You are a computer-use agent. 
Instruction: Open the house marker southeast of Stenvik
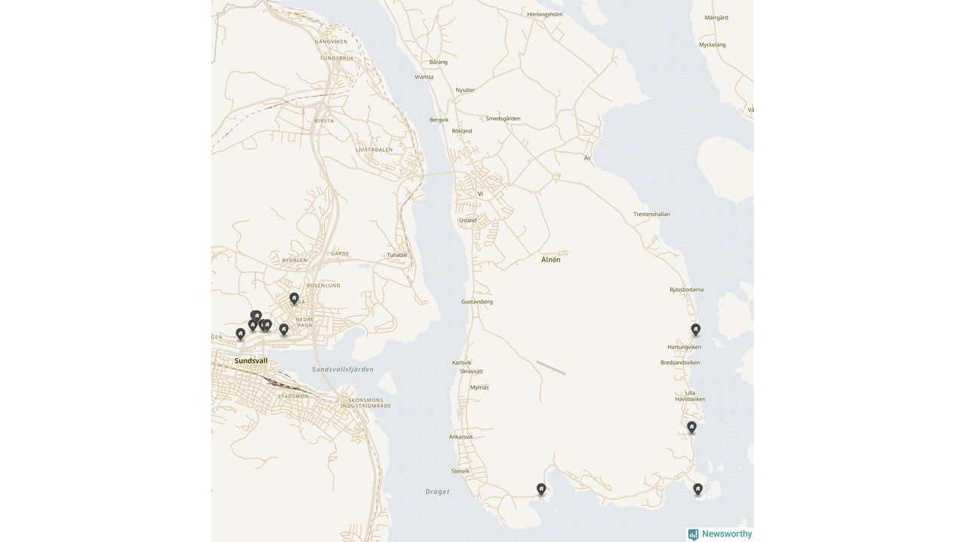[x=541, y=489]
